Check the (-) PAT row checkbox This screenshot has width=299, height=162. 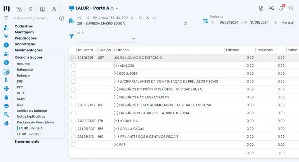pyautogui.click(x=74, y=145)
